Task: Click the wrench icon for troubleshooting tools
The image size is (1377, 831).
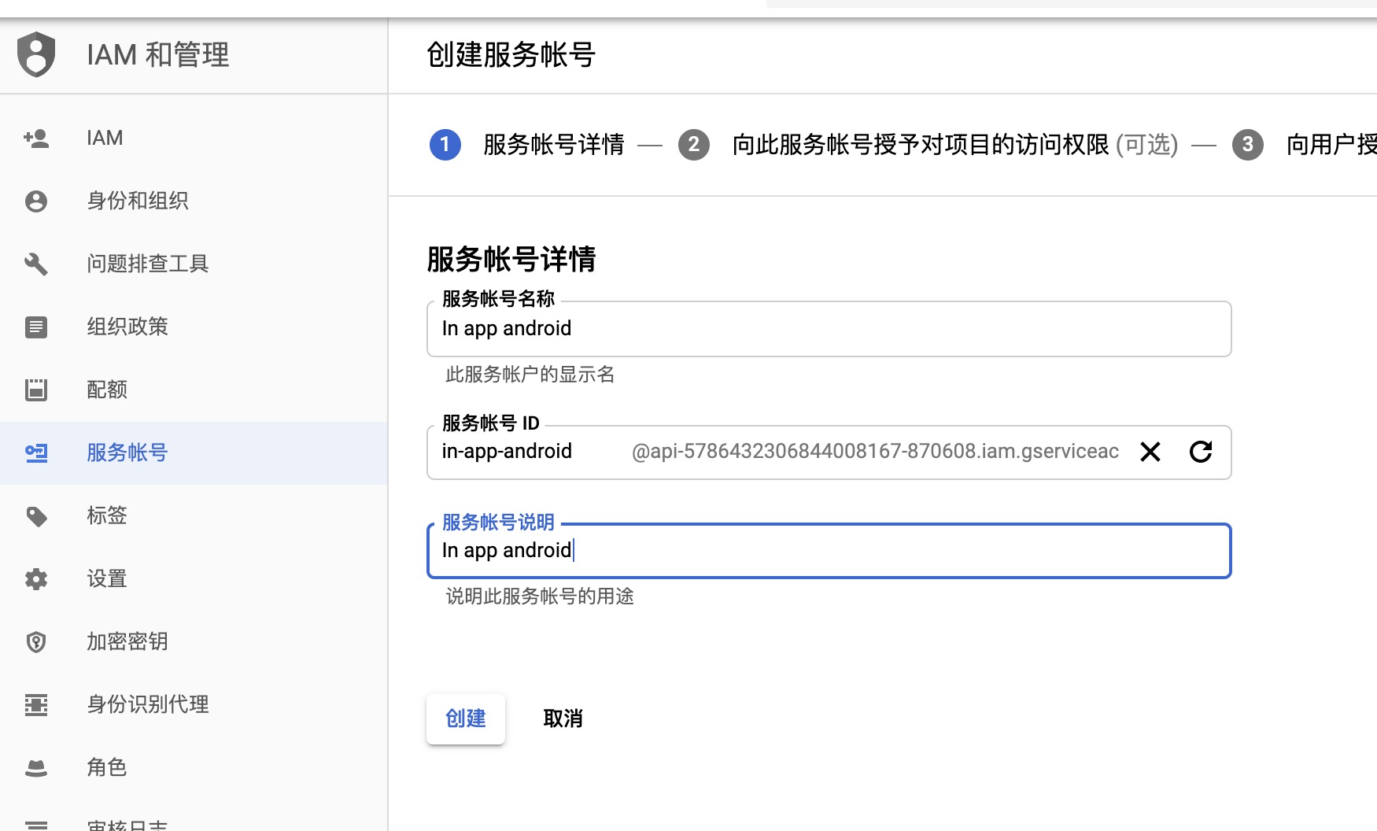Action: click(x=36, y=264)
